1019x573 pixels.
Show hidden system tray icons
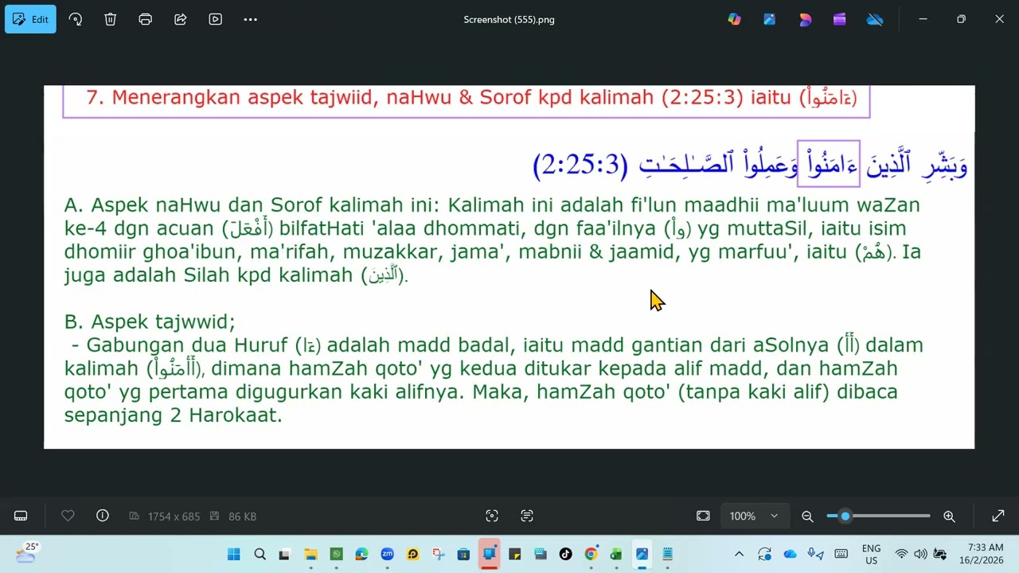(x=739, y=554)
